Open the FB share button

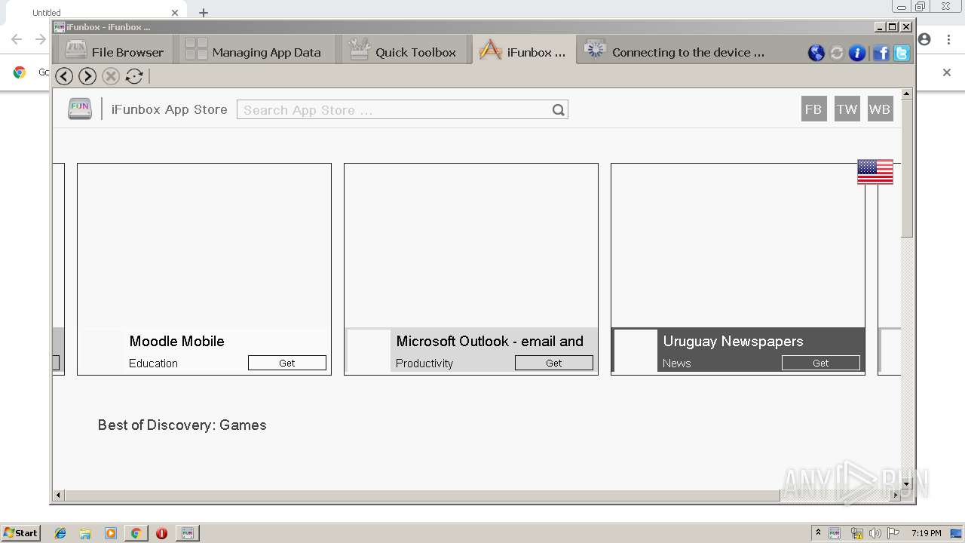813,109
